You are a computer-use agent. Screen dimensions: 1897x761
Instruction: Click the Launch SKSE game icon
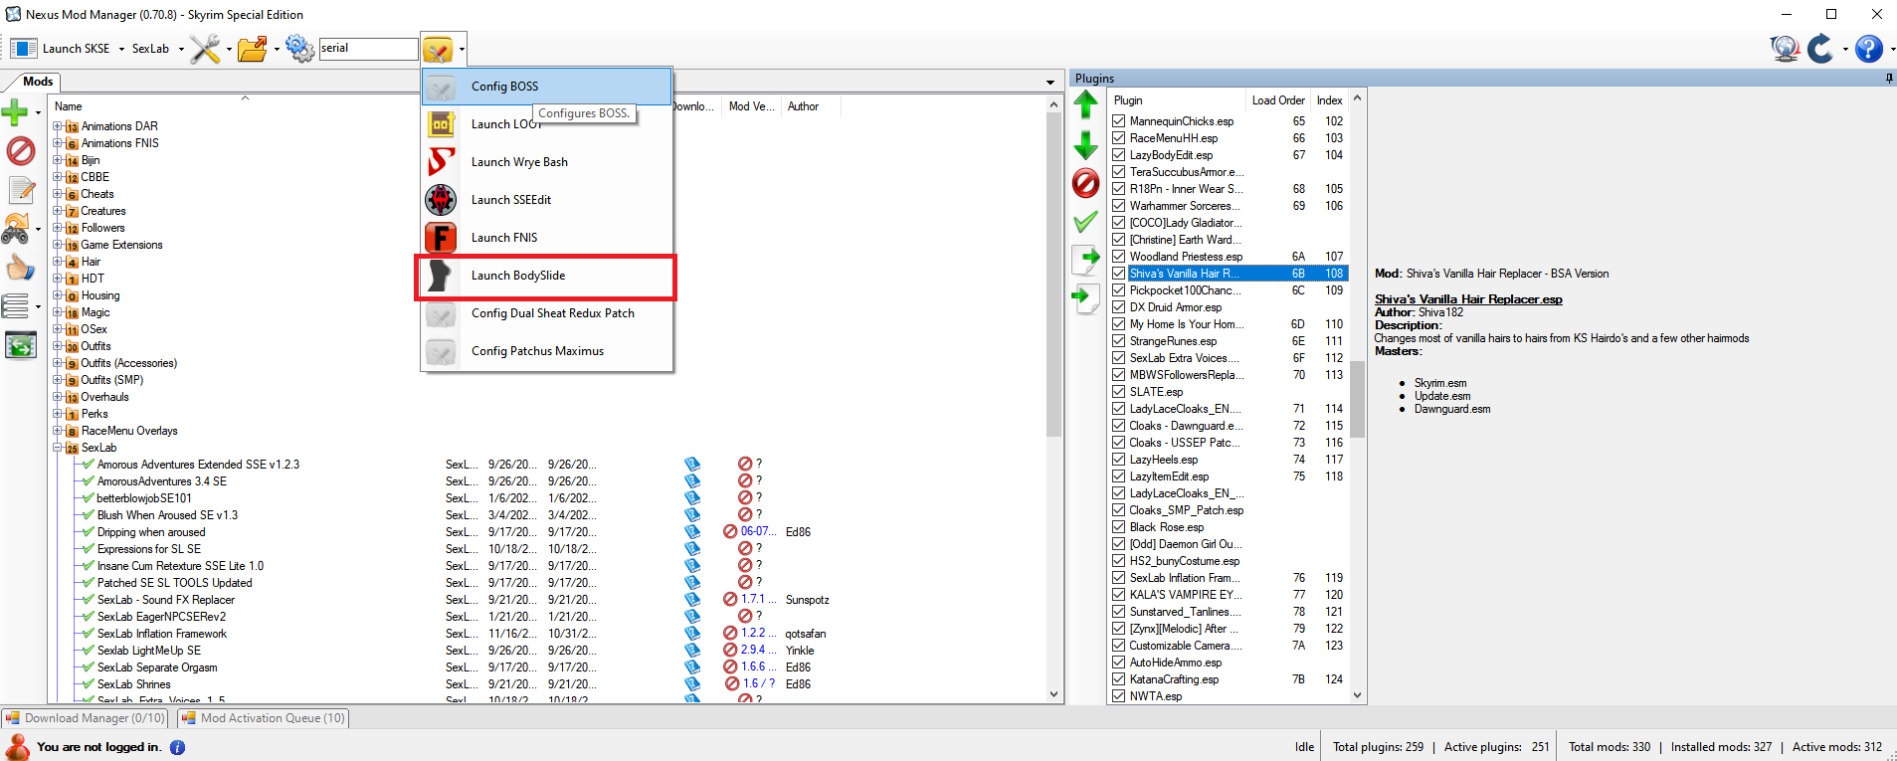pos(24,49)
